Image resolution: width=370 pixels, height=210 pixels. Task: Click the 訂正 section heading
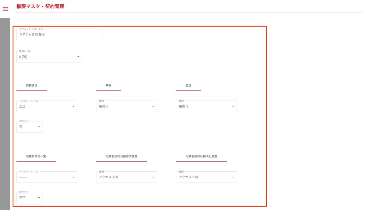coord(188,86)
